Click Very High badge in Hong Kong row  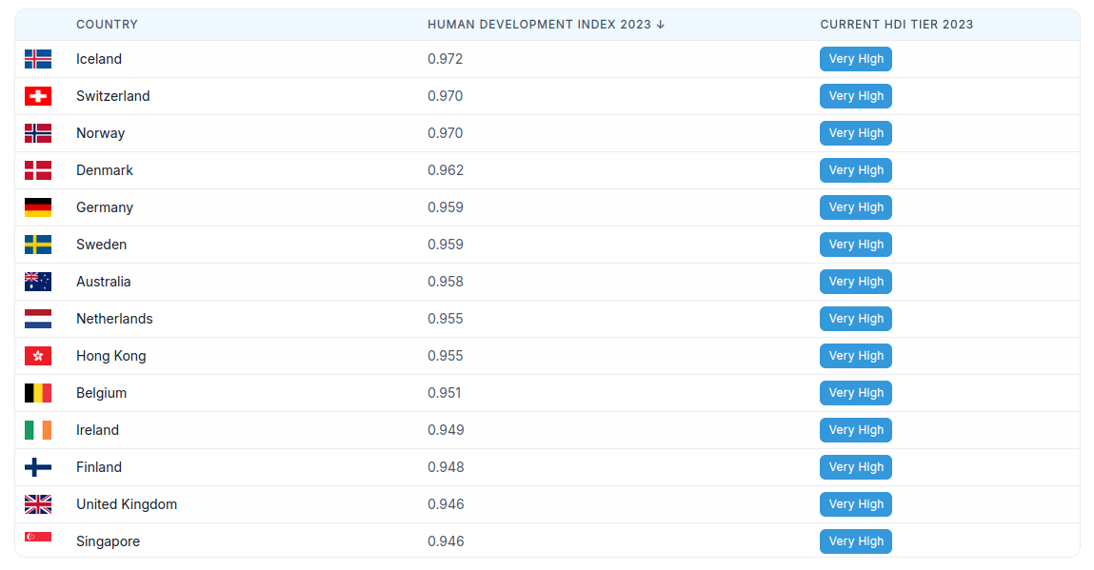855,356
